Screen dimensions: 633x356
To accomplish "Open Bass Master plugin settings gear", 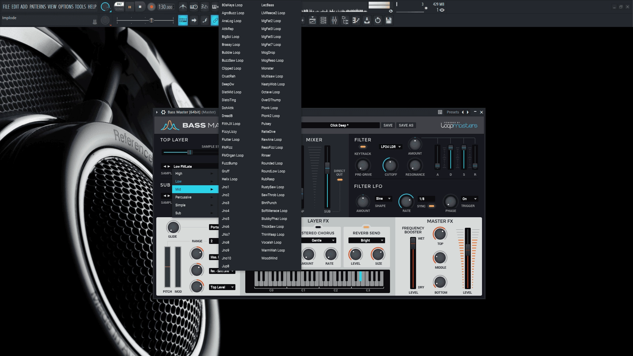I will click(x=163, y=112).
